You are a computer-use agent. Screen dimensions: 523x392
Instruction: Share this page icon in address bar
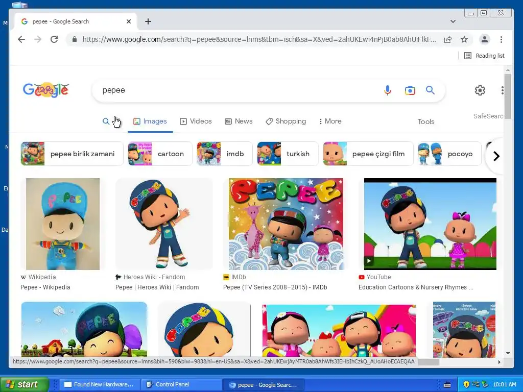click(x=448, y=39)
